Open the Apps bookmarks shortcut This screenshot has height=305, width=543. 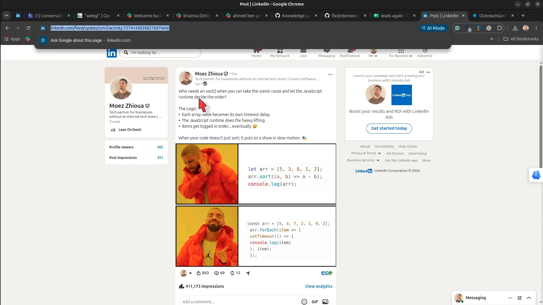12,39
